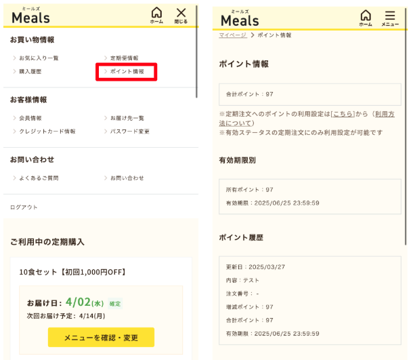Click the ログアウト link

(24, 207)
